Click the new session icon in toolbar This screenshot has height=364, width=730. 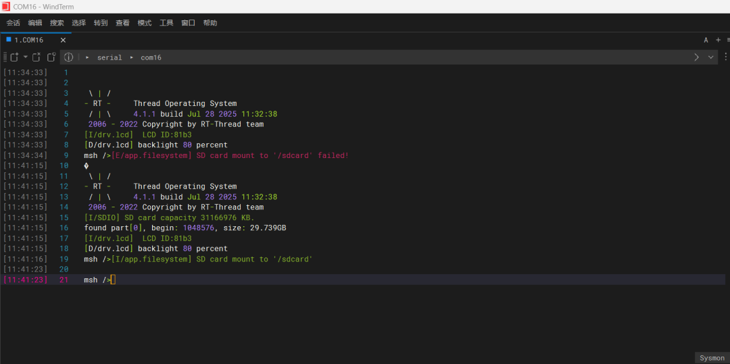point(14,57)
